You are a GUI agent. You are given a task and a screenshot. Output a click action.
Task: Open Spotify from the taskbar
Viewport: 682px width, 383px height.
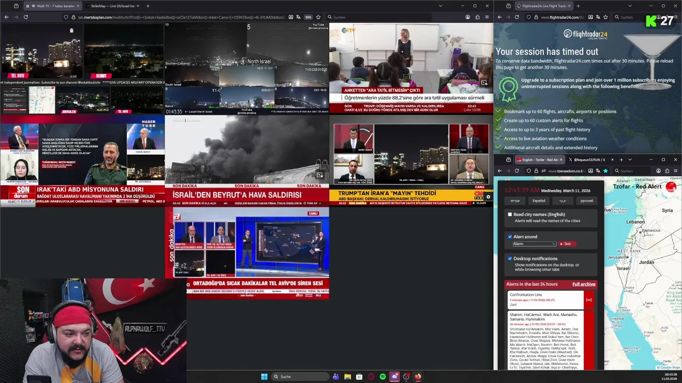coord(383,377)
